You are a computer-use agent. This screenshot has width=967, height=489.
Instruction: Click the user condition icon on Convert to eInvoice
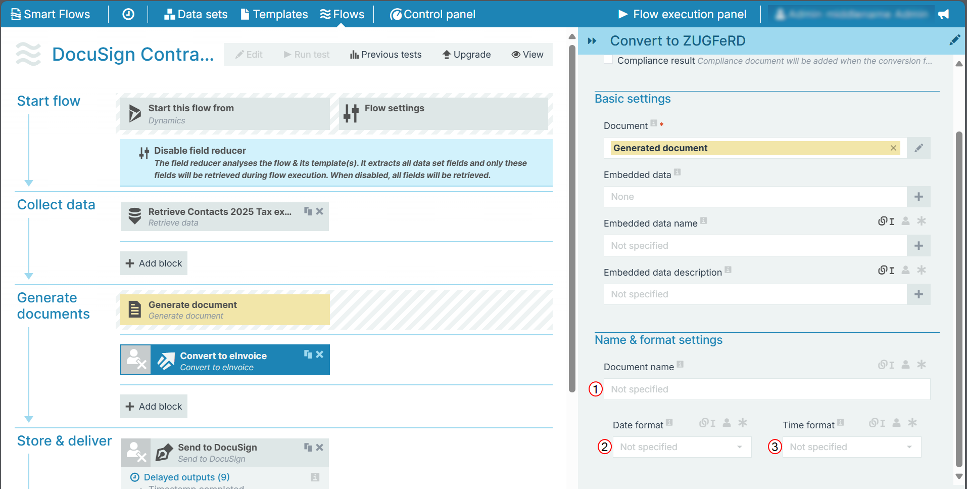(136, 360)
